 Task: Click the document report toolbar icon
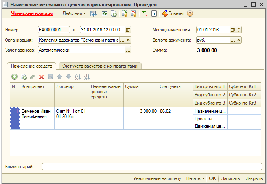[x=154, y=13]
